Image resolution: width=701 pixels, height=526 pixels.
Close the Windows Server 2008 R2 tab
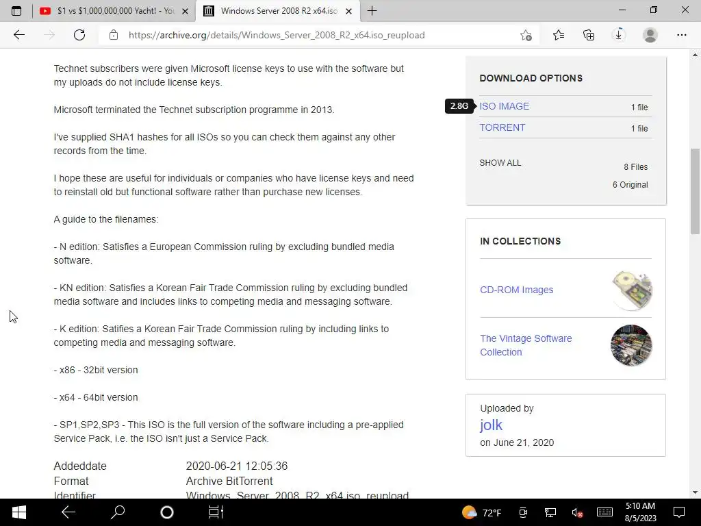[348, 11]
